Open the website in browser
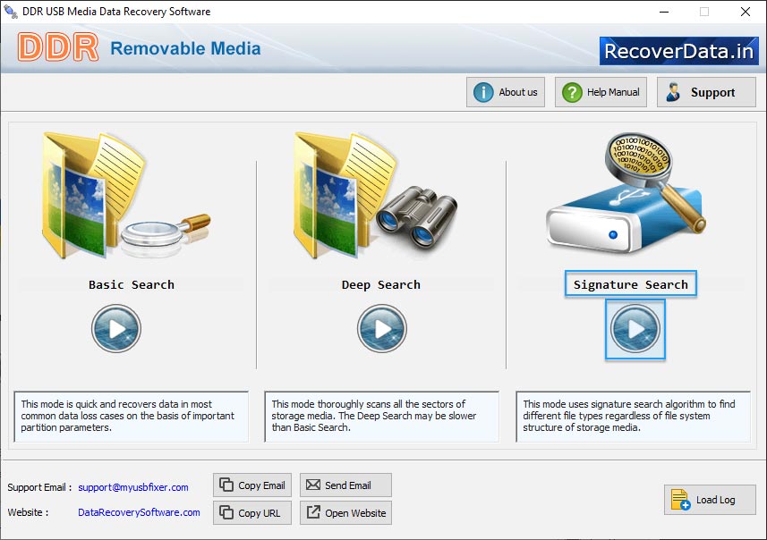Image resolution: width=767 pixels, height=540 pixels. click(345, 512)
